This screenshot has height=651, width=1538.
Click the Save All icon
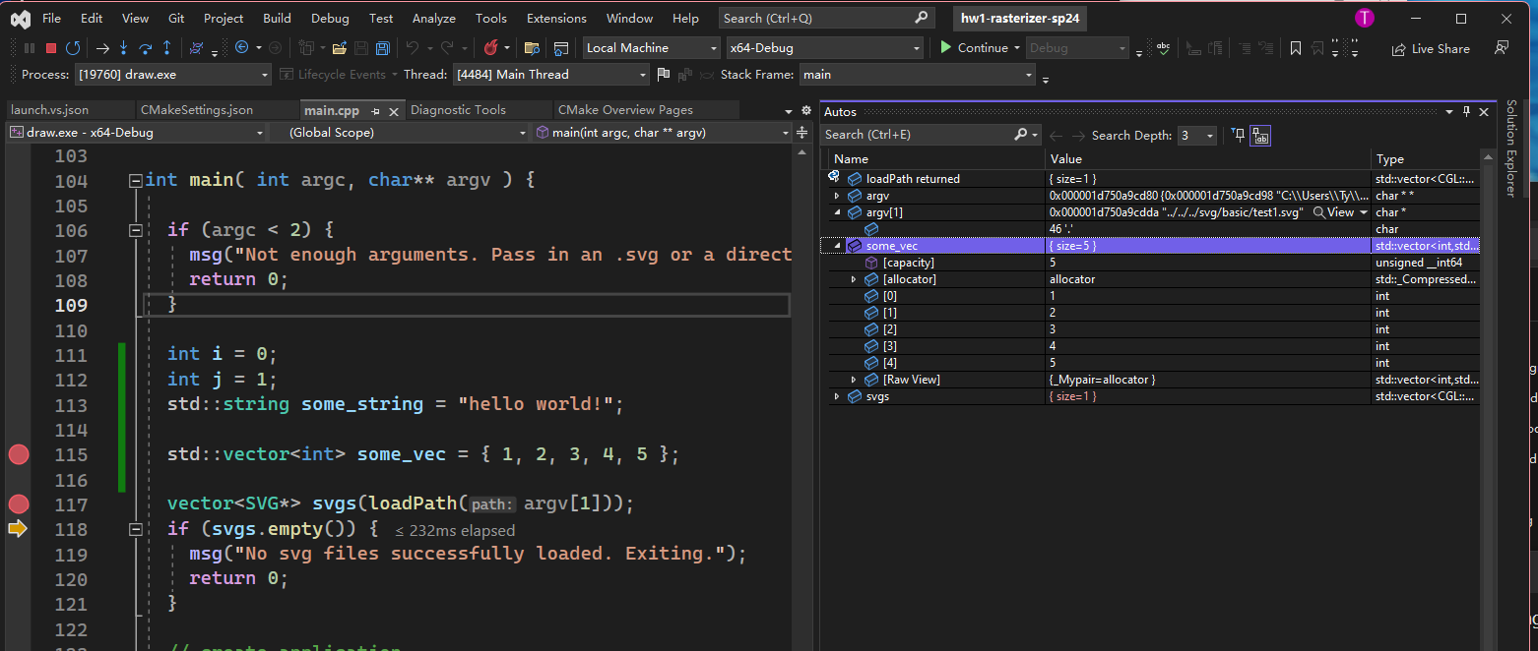(x=383, y=47)
